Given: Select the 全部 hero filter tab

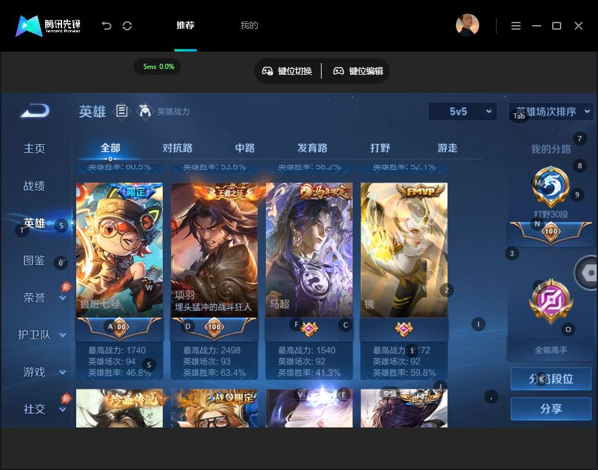Looking at the screenshot, I should [110, 148].
